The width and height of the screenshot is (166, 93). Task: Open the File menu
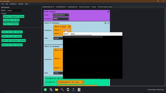(x=3, y=4)
